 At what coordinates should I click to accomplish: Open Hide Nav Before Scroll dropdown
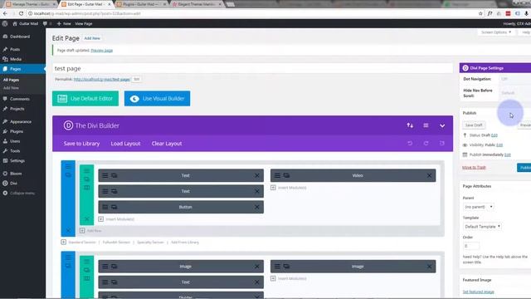pos(514,93)
